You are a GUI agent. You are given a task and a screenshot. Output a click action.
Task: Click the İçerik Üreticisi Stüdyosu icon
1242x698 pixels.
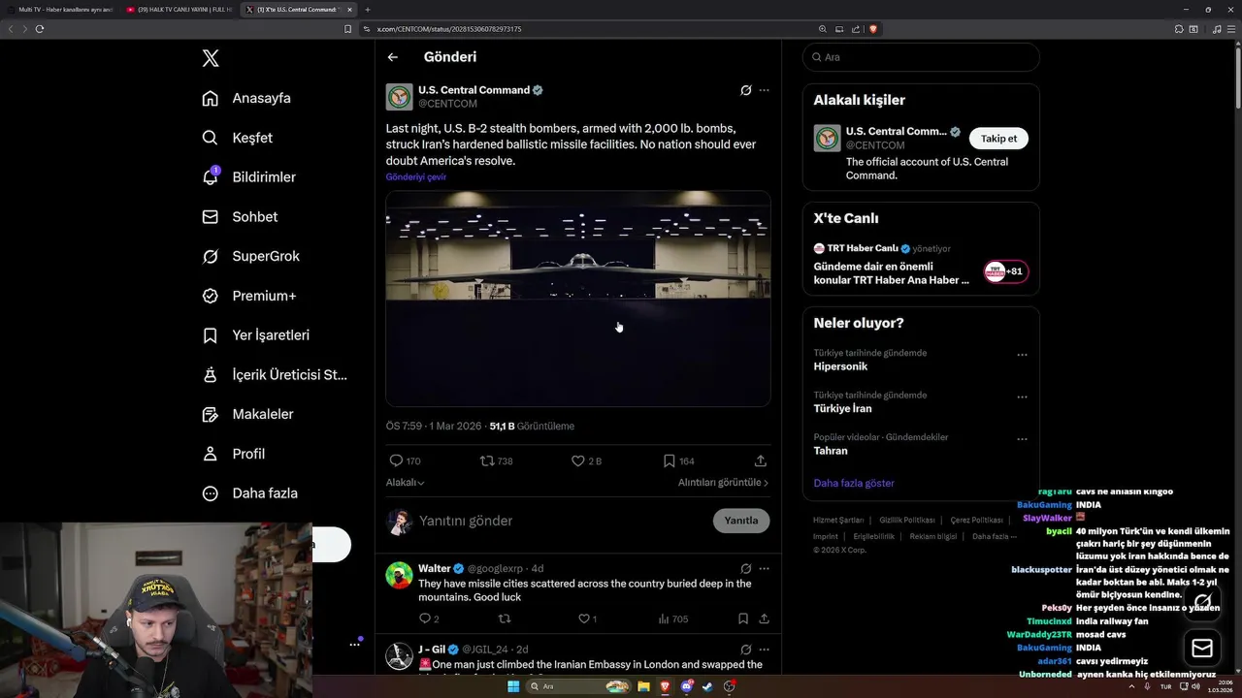(210, 374)
